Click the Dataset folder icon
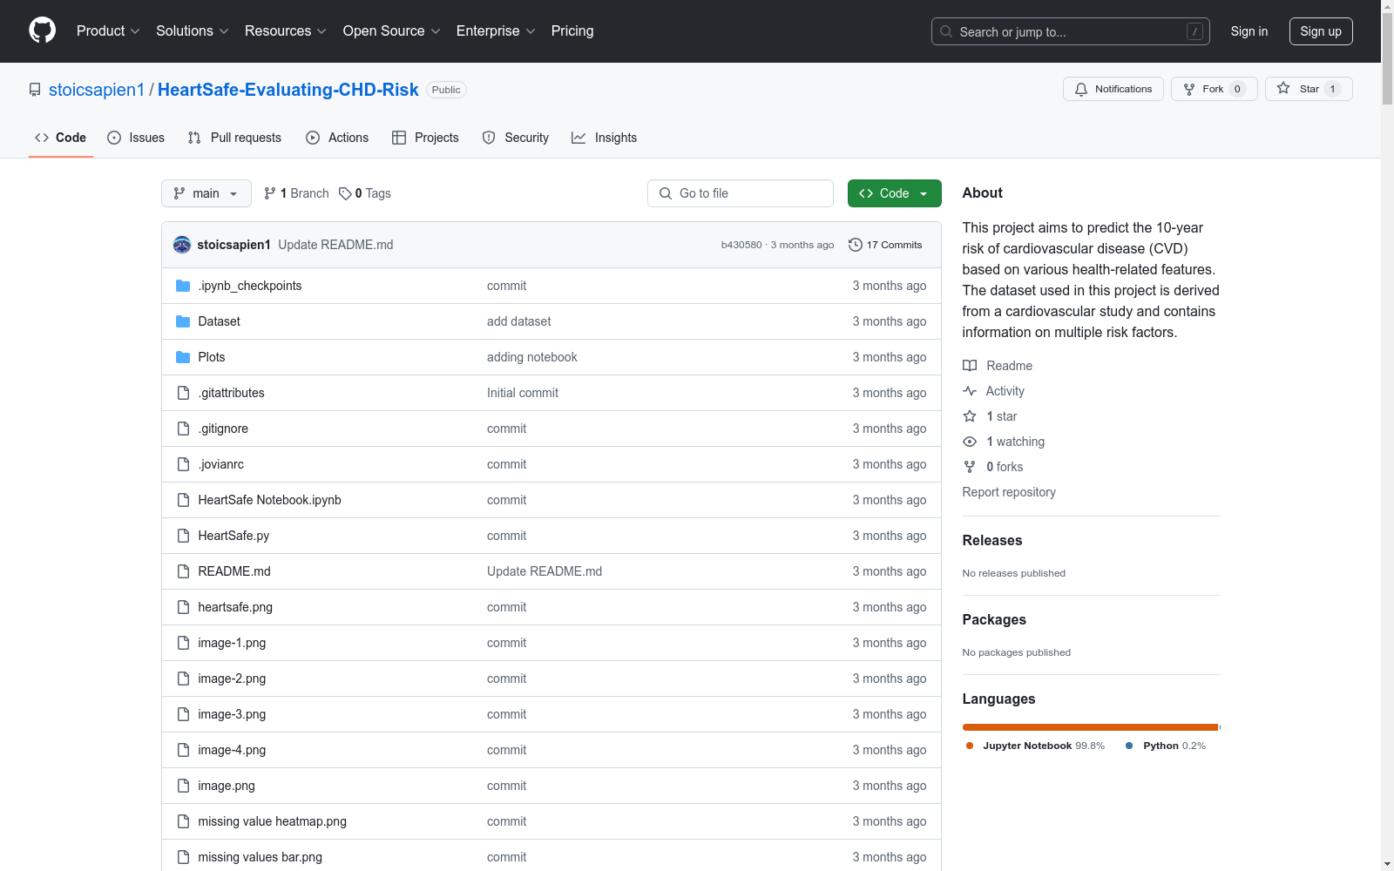The width and height of the screenshot is (1394, 871). pos(183,321)
